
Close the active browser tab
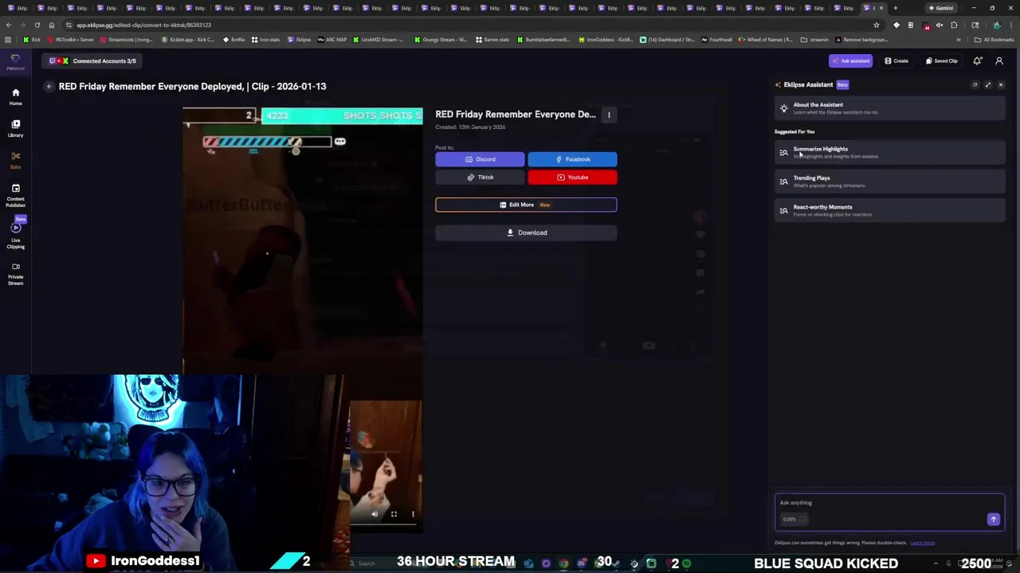pos(881,8)
